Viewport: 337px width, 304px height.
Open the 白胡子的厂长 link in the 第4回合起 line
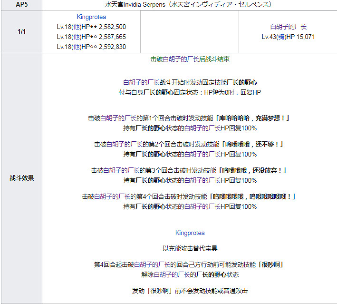(152, 265)
